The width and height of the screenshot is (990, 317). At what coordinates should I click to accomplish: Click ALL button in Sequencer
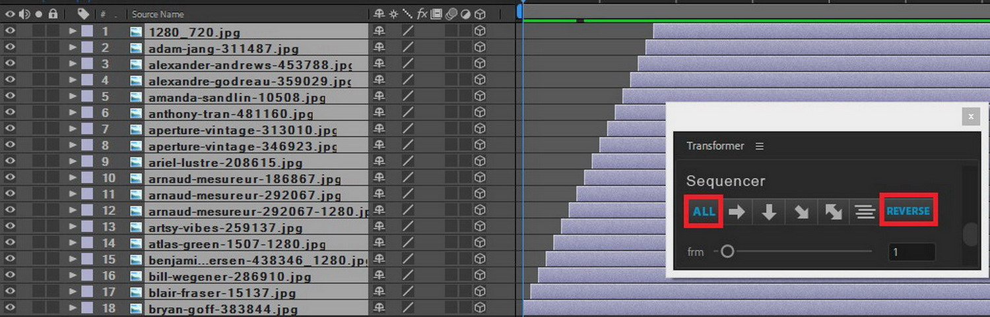point(704,212)
